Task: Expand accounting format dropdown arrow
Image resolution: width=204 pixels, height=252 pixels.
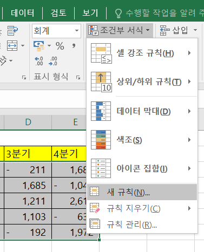Action: tap(49, 46)
